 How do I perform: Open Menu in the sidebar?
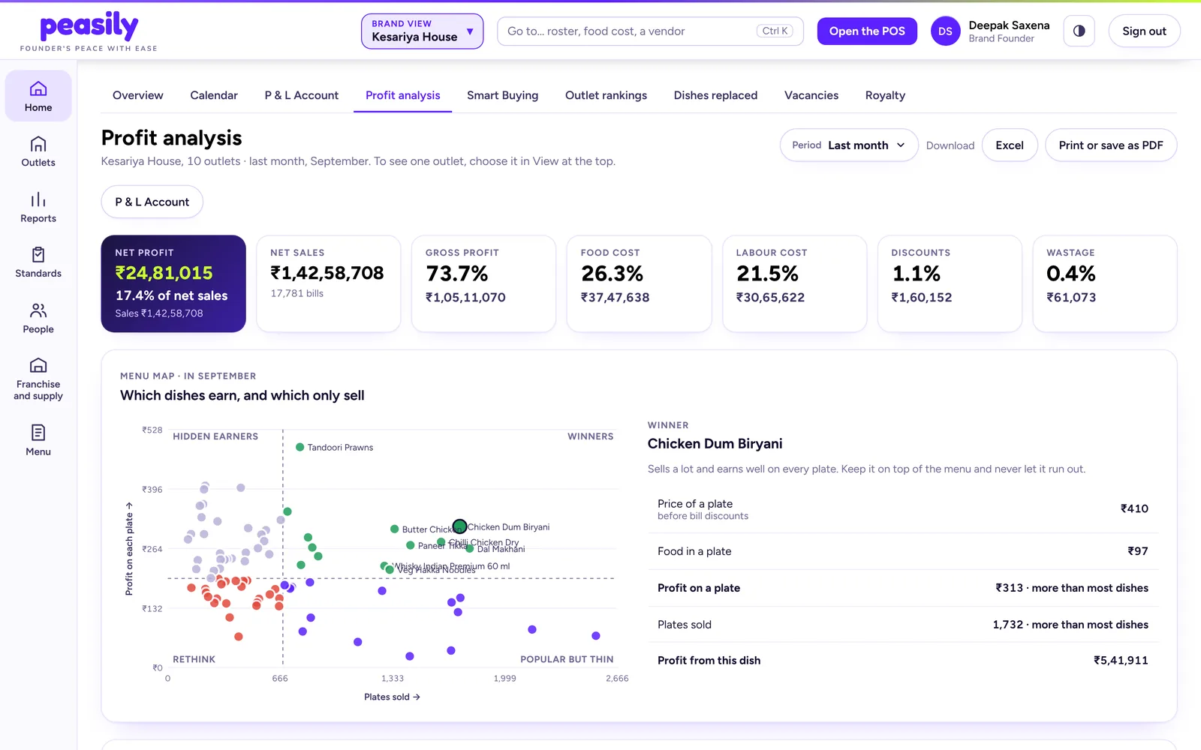[38, 440]
